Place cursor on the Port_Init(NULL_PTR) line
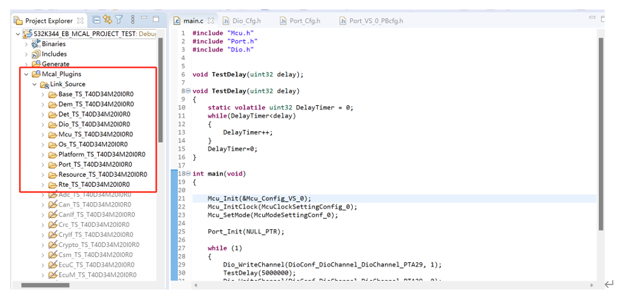 [x=246, y=232]
